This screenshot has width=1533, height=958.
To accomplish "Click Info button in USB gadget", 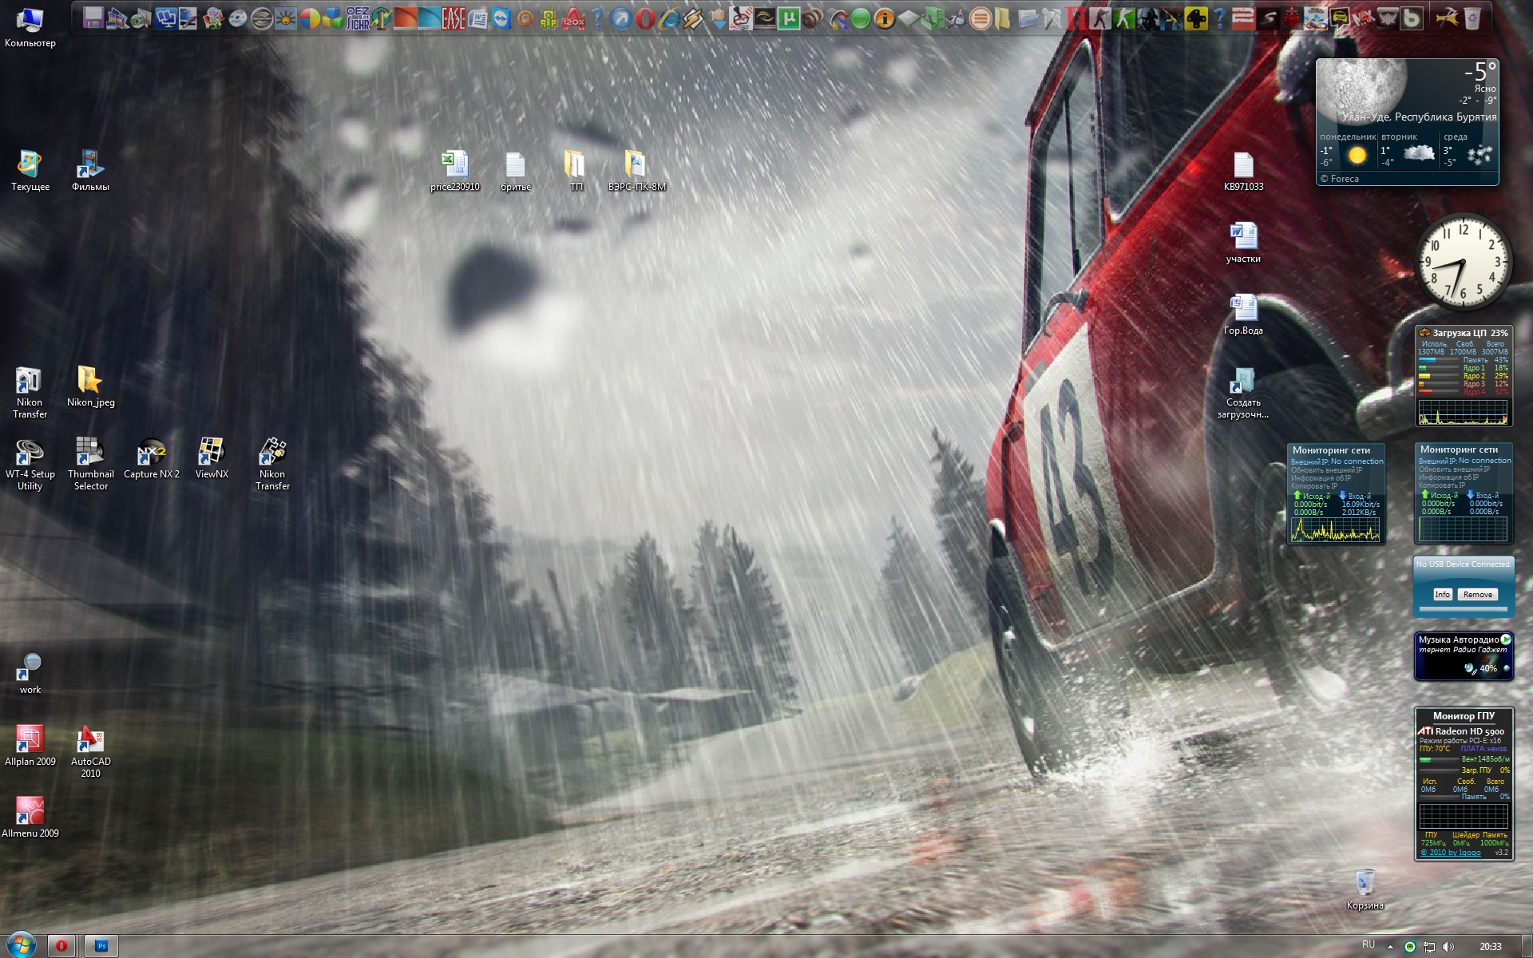I will click(1442, 595).
